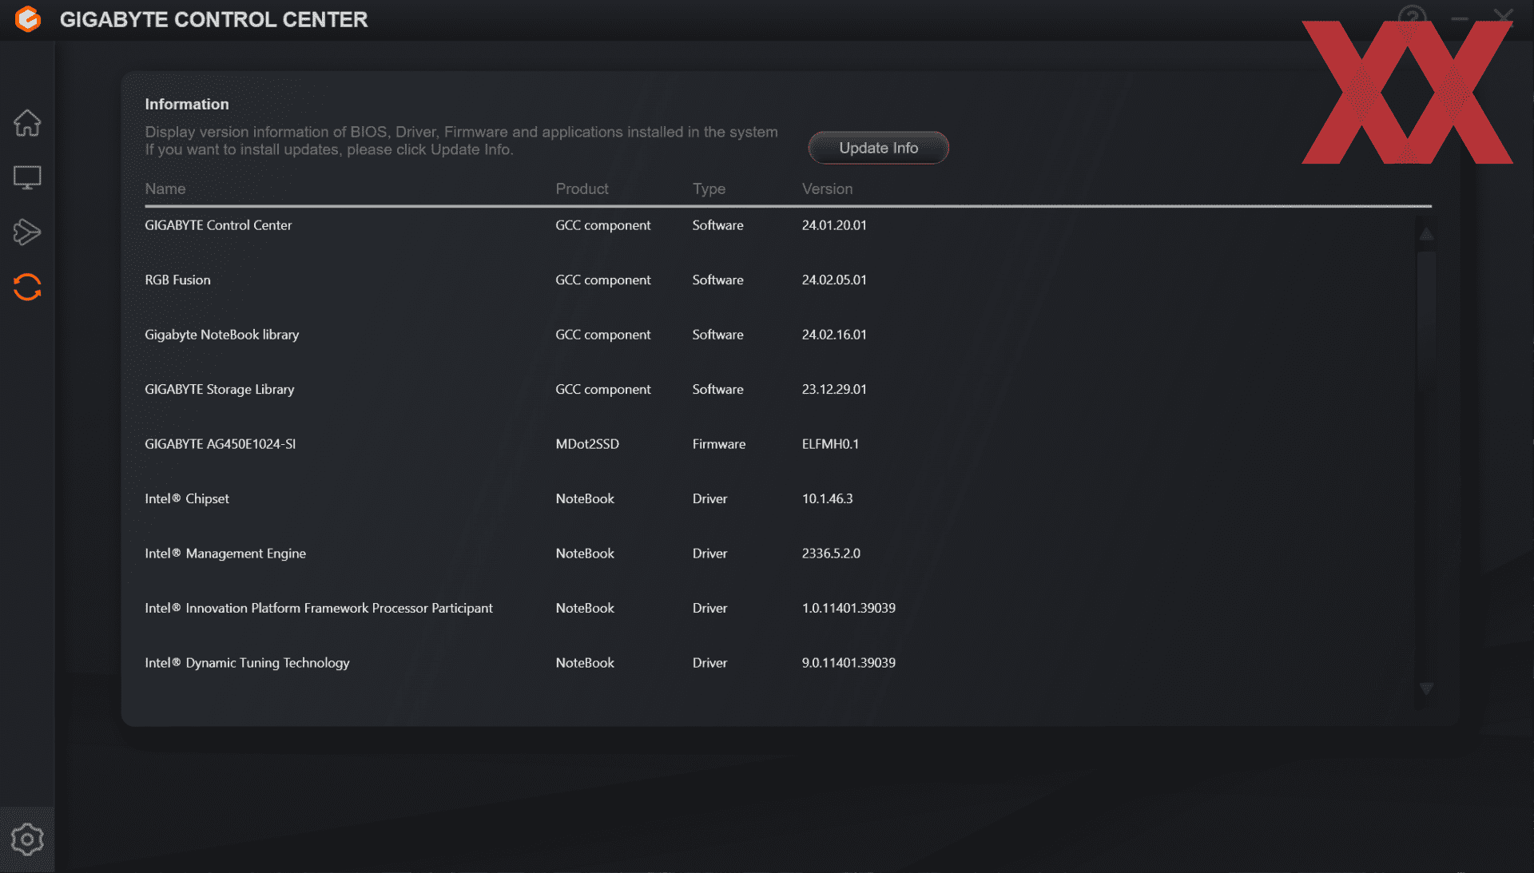This screenshot has height=873, width=1534.
Task: Click the Product column header
Action: point(582,189)
